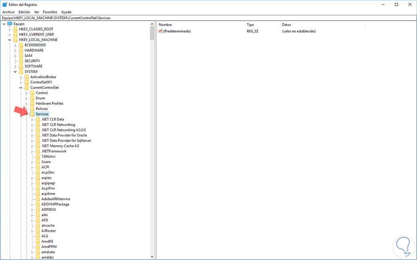417x260 pixels.
Task: Click the 3ware folder icon
Action: click(x=38, y=162)
